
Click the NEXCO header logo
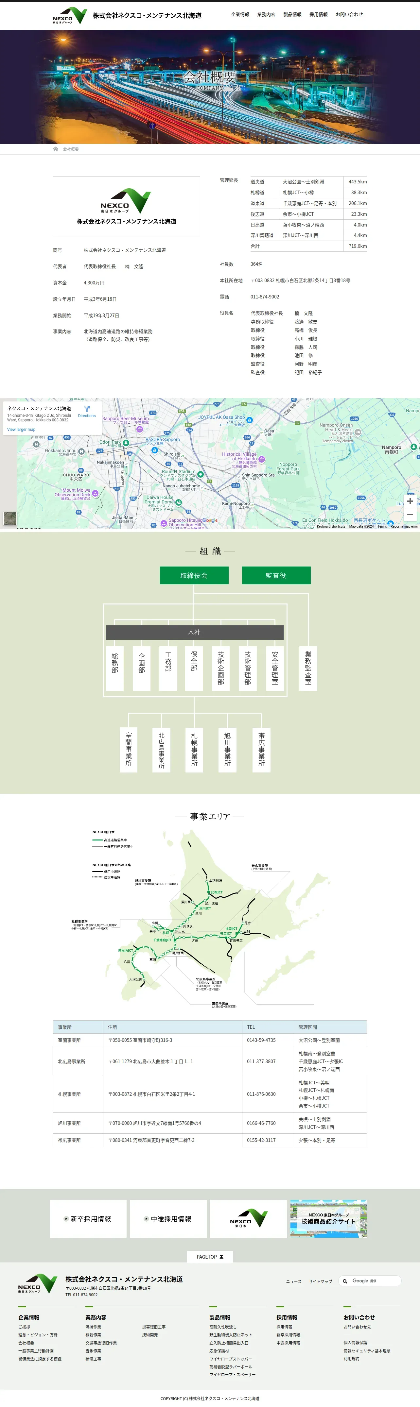click(69, 15)
